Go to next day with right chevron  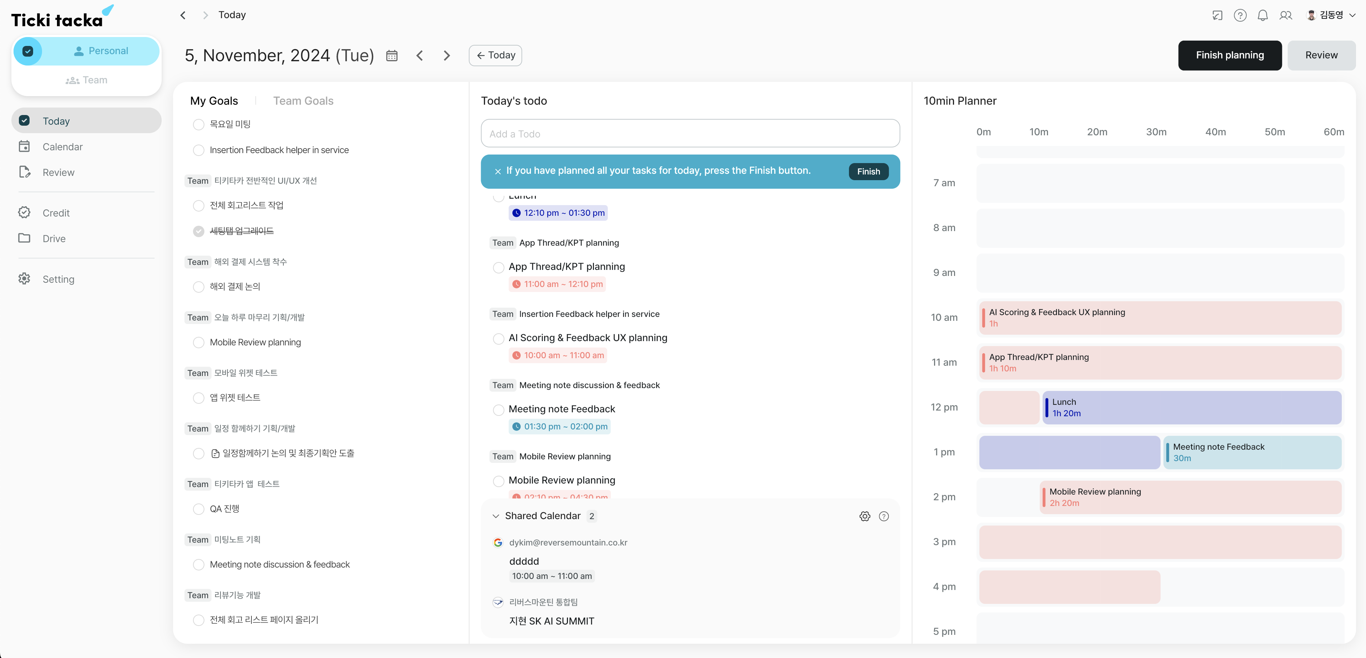(447, 56)
